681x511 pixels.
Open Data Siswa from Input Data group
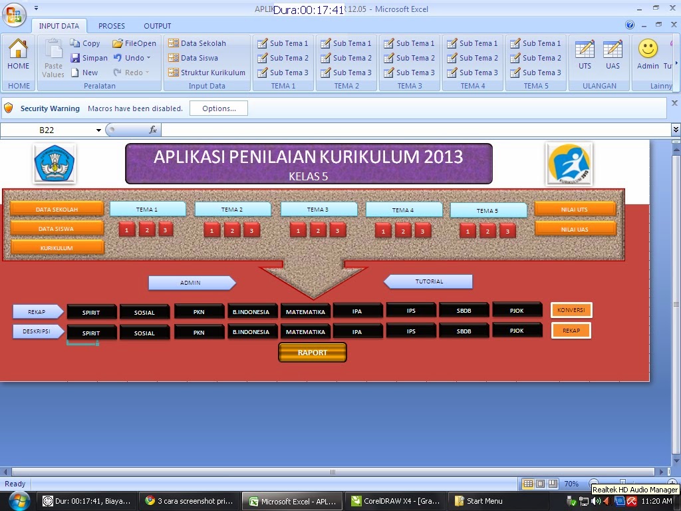pos(194,58)
